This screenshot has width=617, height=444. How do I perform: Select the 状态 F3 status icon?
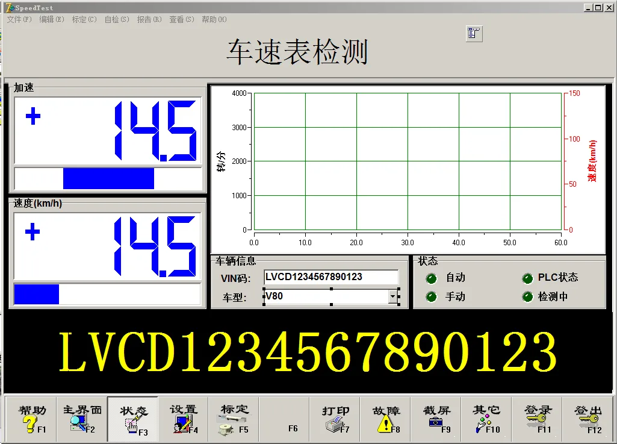tap(132, 419)
